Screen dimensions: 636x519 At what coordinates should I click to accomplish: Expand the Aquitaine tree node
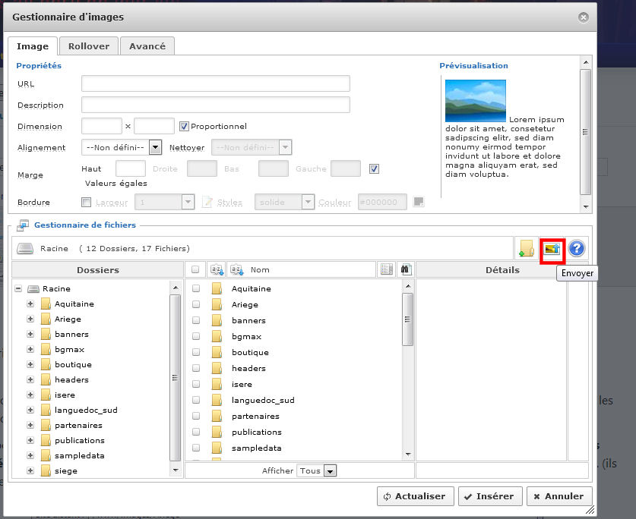click(x=30, y=304)
